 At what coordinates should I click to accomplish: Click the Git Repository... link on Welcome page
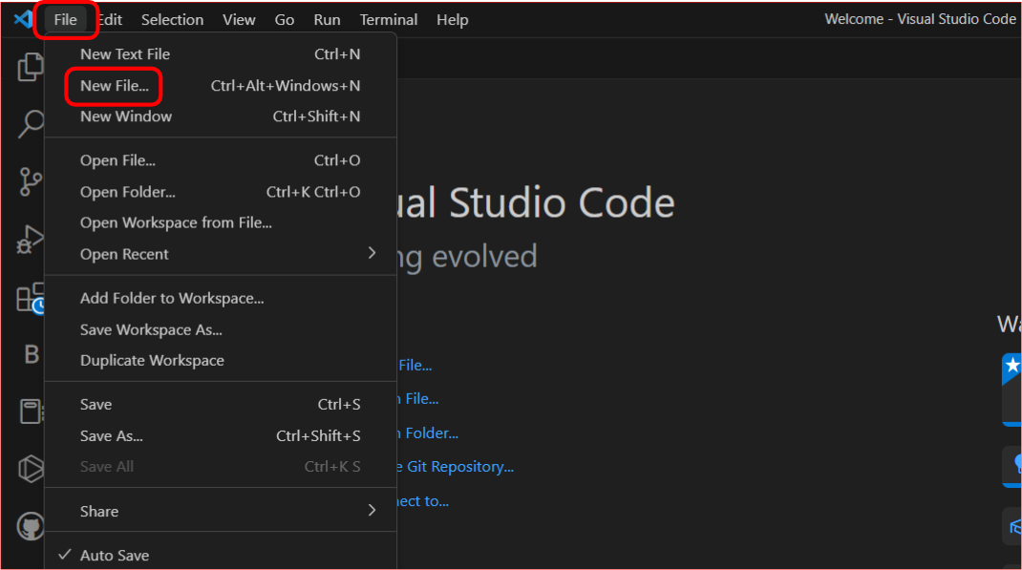[455, 467]
